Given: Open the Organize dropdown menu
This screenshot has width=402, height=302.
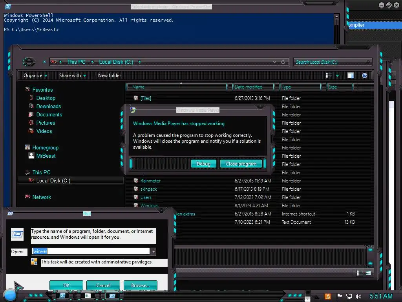Looking at the screenshot, I should click(x=35, y=75).
